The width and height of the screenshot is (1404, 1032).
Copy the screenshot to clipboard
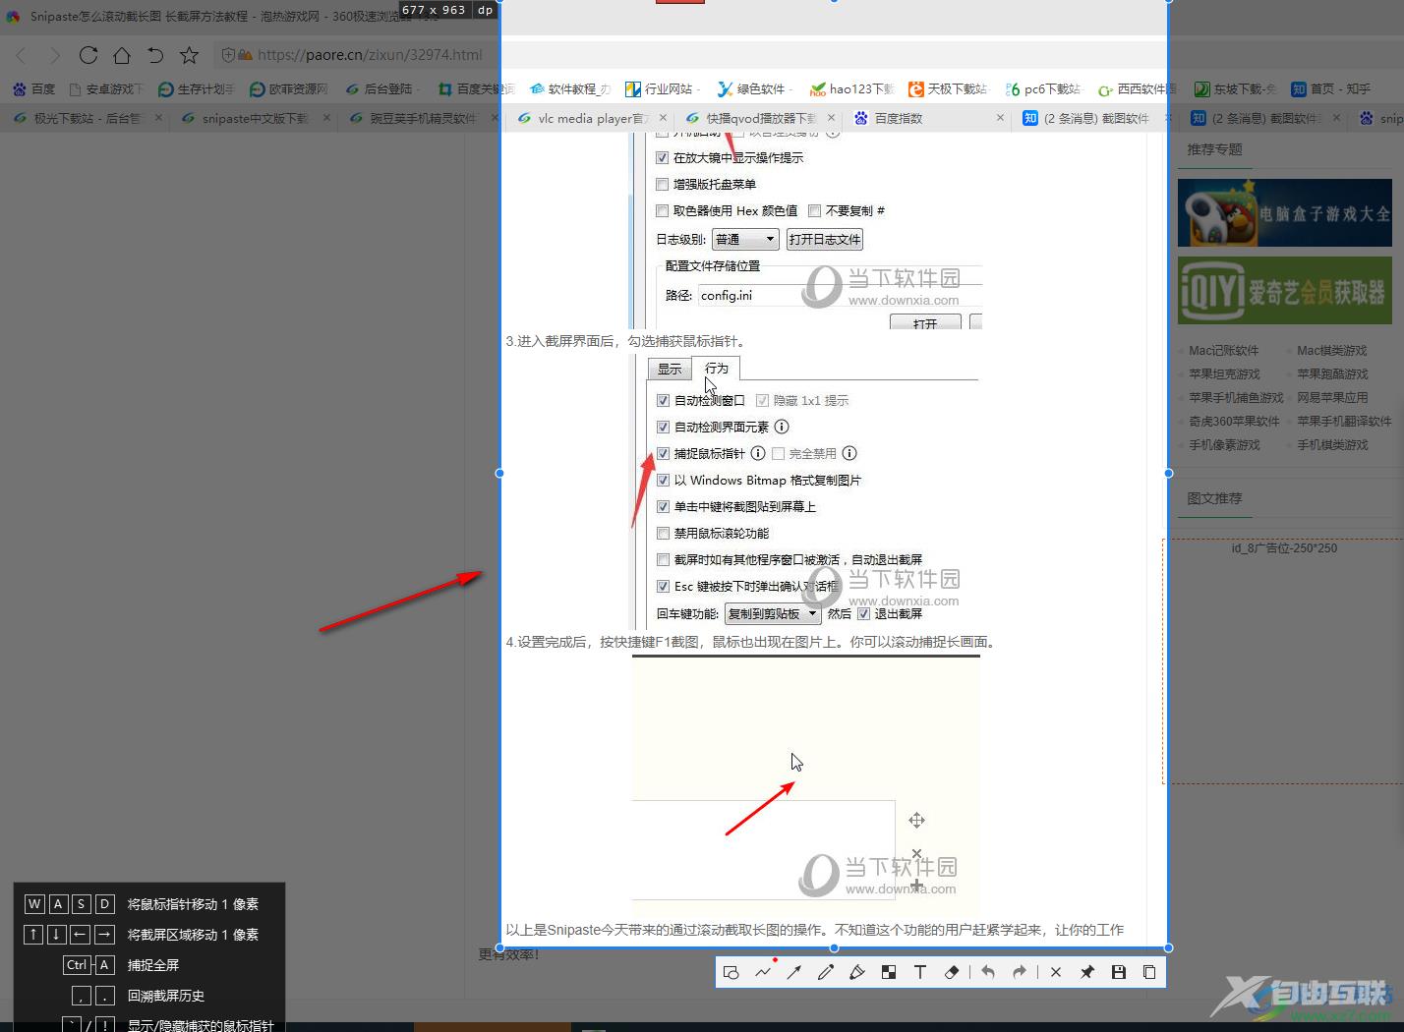pos(1149,972)
